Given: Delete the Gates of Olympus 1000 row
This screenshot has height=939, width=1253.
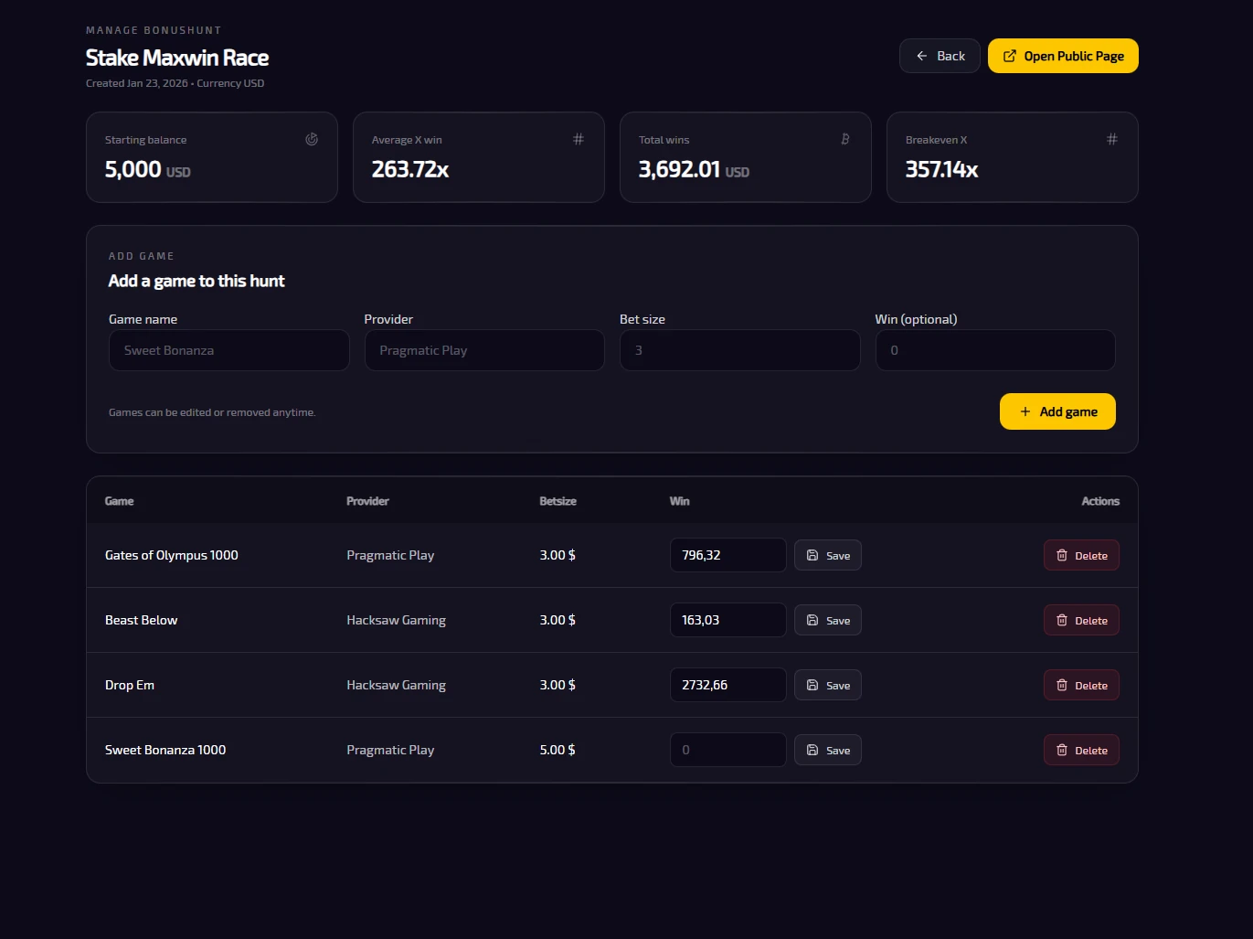Looking at the screenshot, I should click(1081, 555).
